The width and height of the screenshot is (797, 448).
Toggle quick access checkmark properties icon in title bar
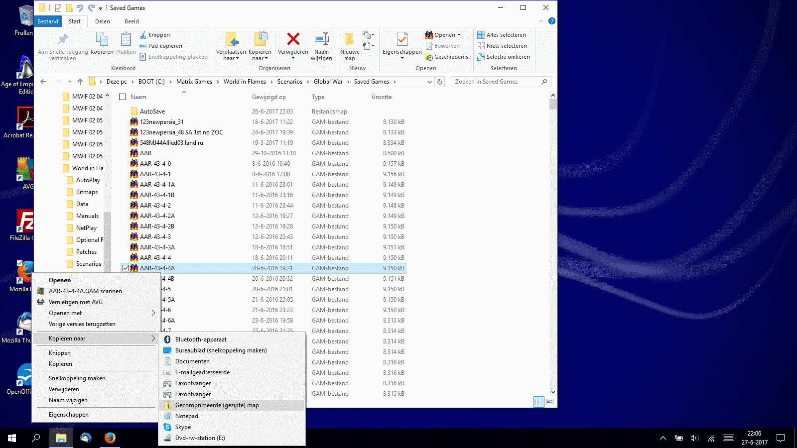[x=58, y=7]
